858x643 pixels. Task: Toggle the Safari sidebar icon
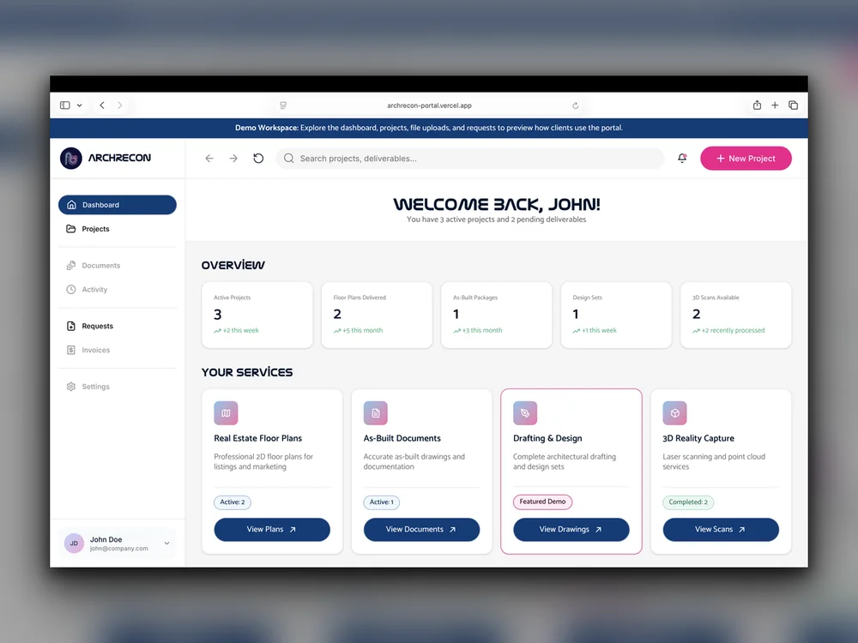pos(65,105)
